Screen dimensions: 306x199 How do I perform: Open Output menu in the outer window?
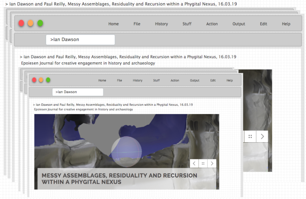coord(238,24)
